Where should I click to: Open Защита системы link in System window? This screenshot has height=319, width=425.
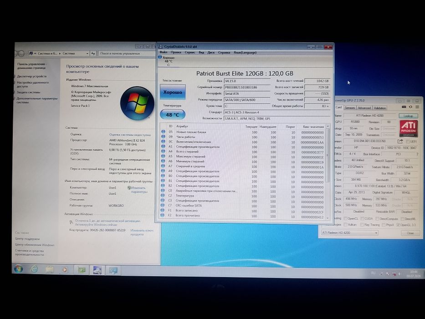point(28,92)
